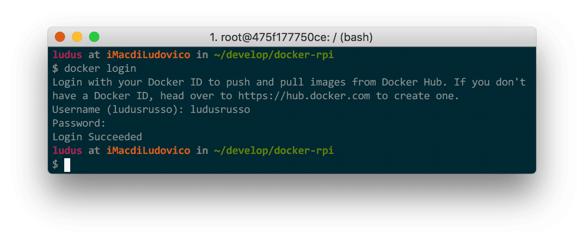
Task: Click the '$' symbol on the last line
Action: pyautogui.click(x=55, y=164)
